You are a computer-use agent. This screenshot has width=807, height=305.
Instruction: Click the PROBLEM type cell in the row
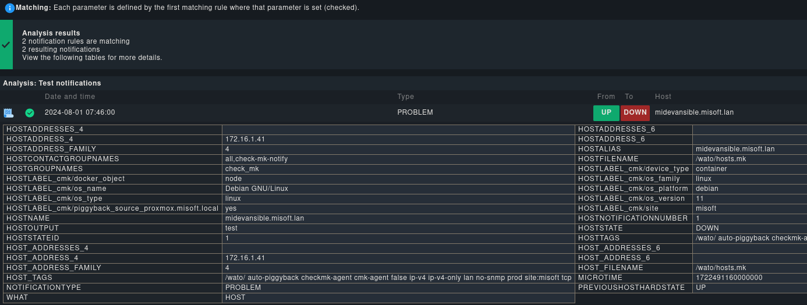(415, 112)
